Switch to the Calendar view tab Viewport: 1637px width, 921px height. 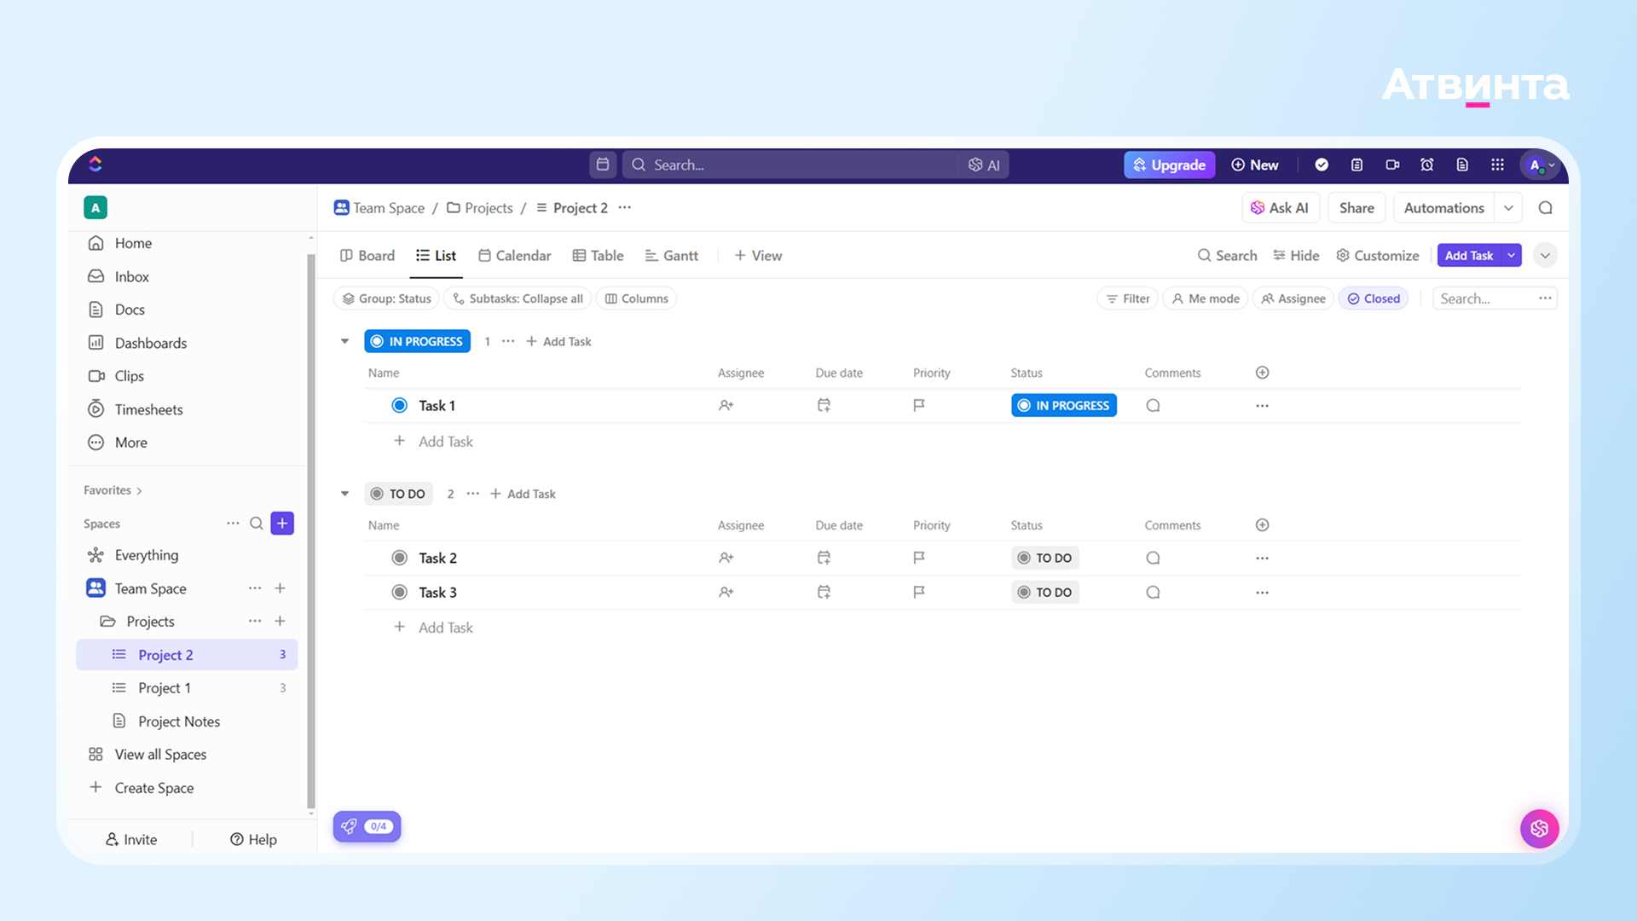click(514, 256)
